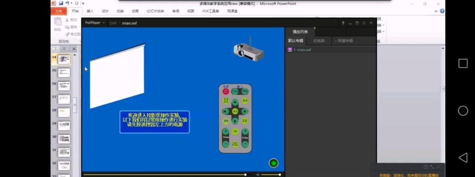
Task: Switch to the outline tab in the slide pane
Action: pyautogui.click(x=64, y=48)
